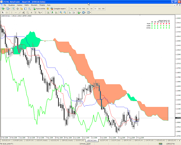Viewport: 181px width, 145px height.
Task: Switch to GBPUSD,Weekly chart tab
Action: (x=67, y=140)
